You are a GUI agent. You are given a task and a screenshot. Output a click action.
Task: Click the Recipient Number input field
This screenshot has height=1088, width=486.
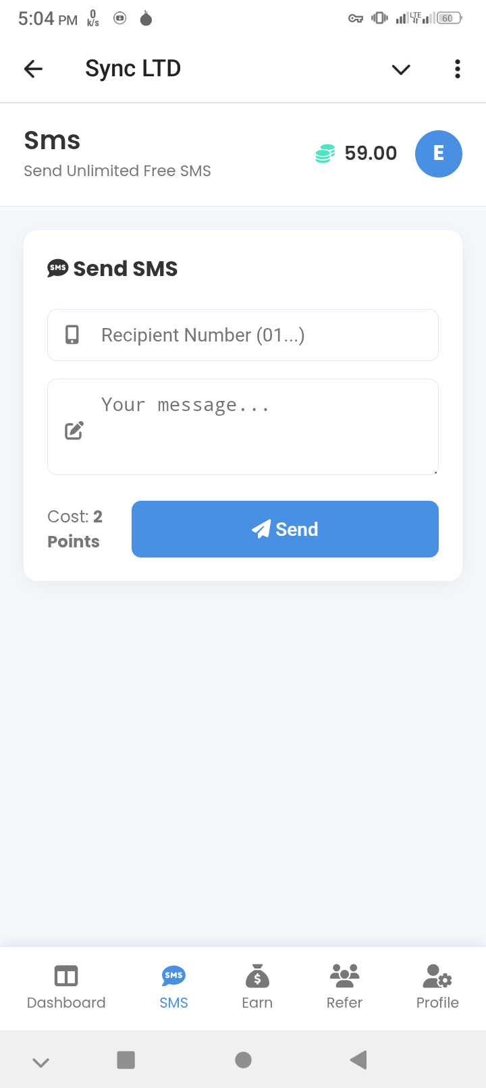coord(263,335)
